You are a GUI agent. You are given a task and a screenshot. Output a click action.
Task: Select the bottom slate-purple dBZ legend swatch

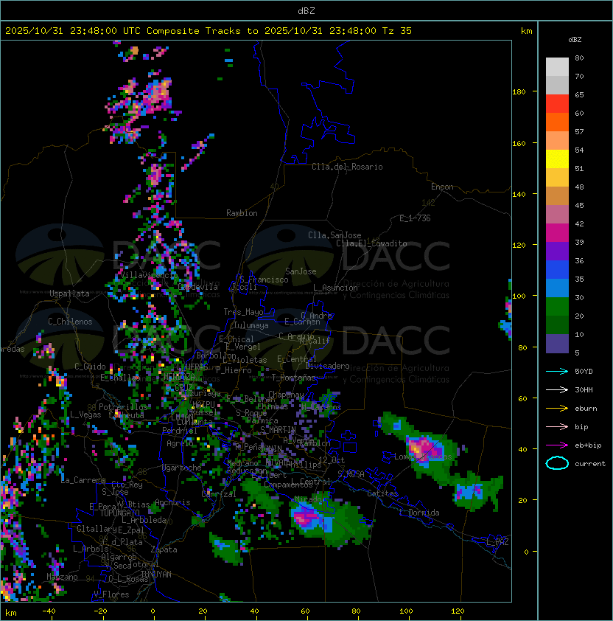557,344
